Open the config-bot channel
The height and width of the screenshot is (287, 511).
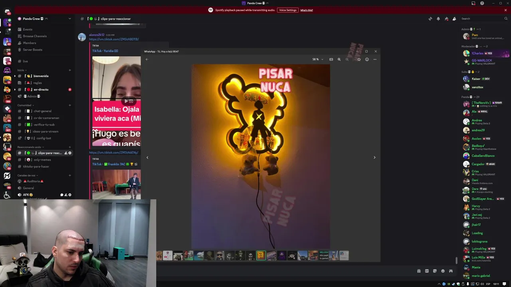[44, 138]
